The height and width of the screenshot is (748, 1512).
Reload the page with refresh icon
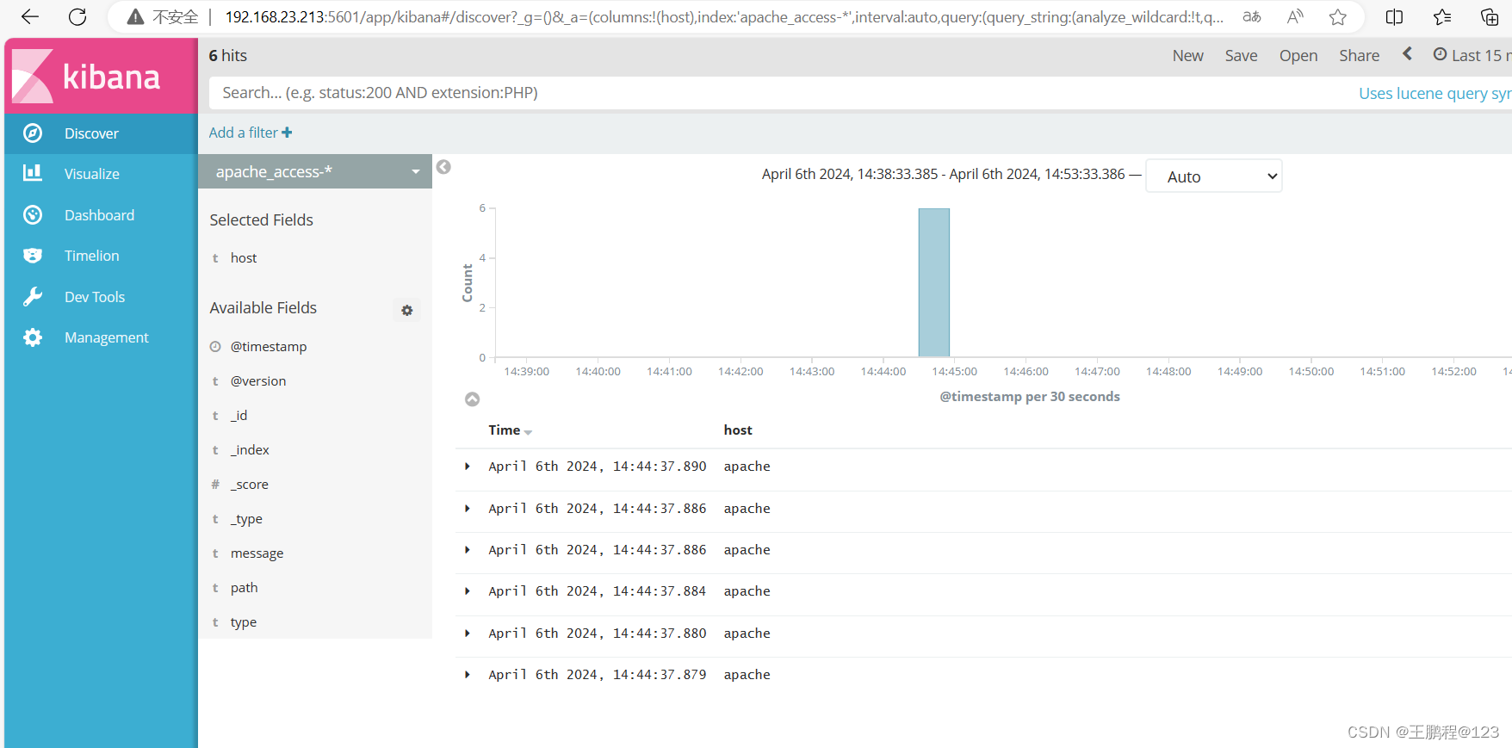77,16
